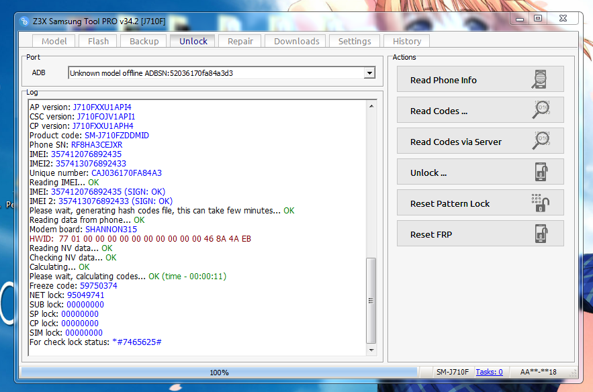Click the SIM lock 00000000 line
This screenshot has height=392, width=593.
coord(66,333)
